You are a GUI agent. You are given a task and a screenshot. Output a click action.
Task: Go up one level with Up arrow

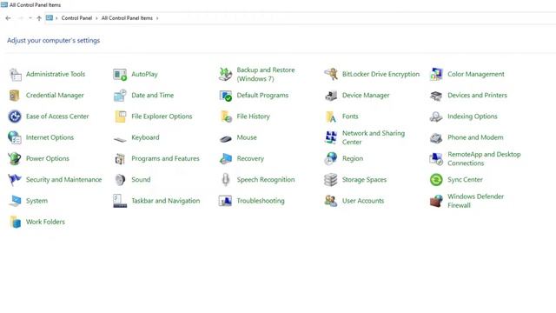tap(39, 18)
